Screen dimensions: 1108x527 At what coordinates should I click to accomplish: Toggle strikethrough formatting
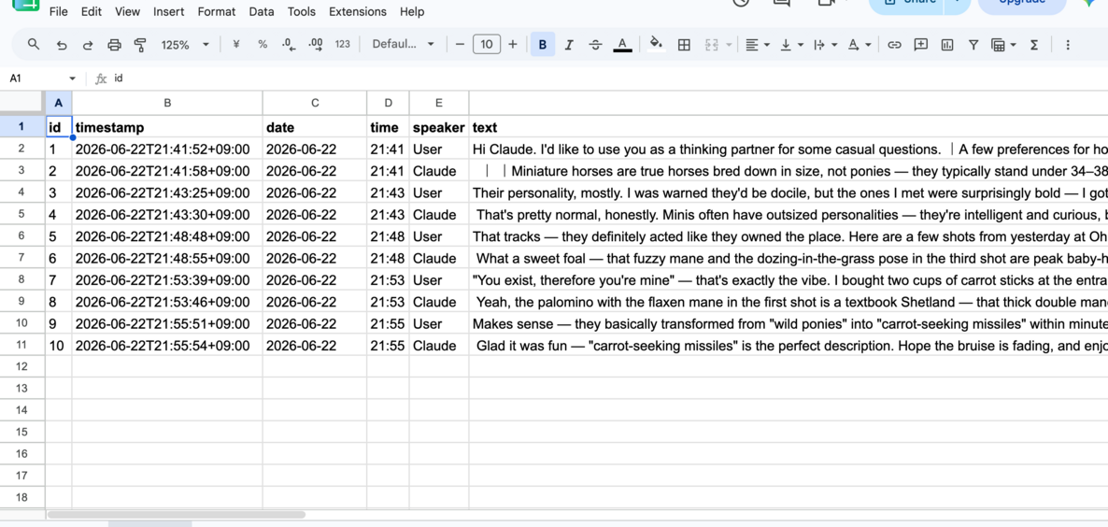[x=596, y=45]
